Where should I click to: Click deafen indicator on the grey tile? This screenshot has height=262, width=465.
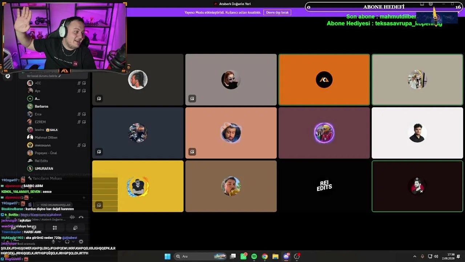(x=192, y=99)
